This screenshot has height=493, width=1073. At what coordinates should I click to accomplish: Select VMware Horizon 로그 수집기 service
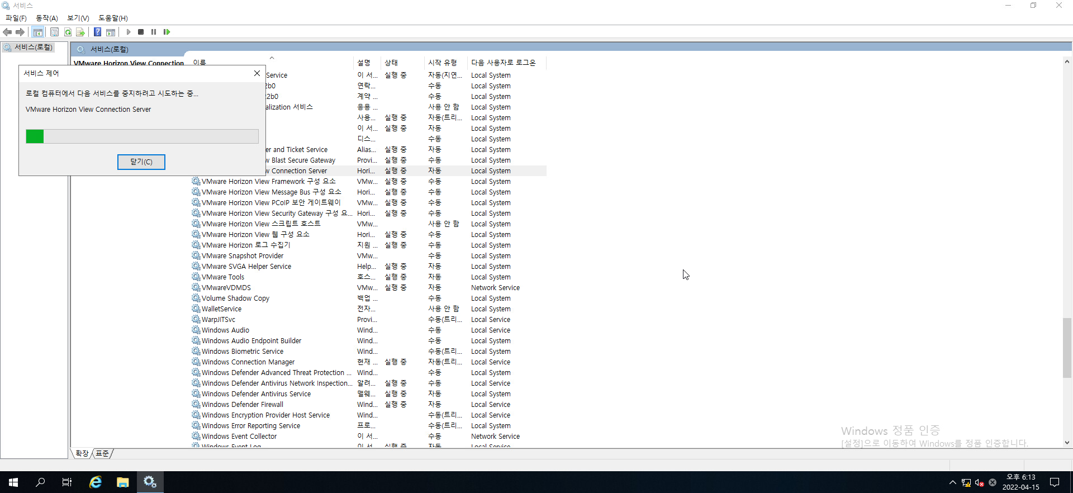click(x=369, y=245)
